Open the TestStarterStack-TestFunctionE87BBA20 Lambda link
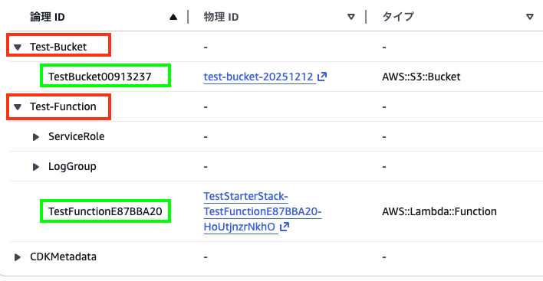Viewport: 543px width, 281px height. pos(262,211)
